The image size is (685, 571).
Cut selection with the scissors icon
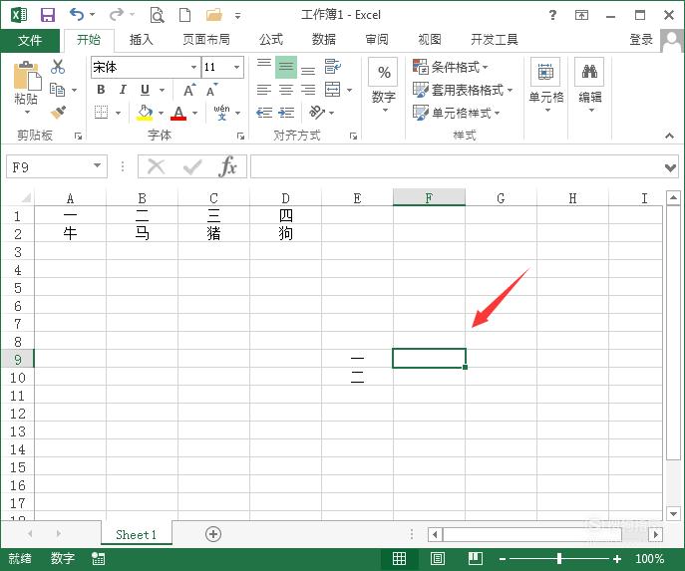point(58,67)
